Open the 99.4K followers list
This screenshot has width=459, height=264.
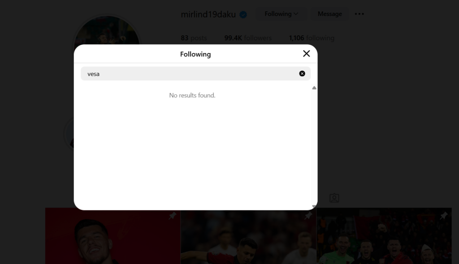click(248, 38)
